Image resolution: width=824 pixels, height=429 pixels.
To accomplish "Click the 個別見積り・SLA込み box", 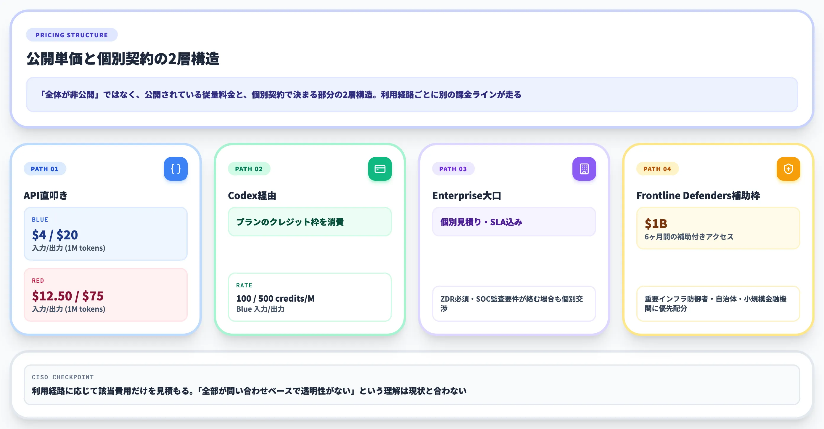I will pos(514,222).
